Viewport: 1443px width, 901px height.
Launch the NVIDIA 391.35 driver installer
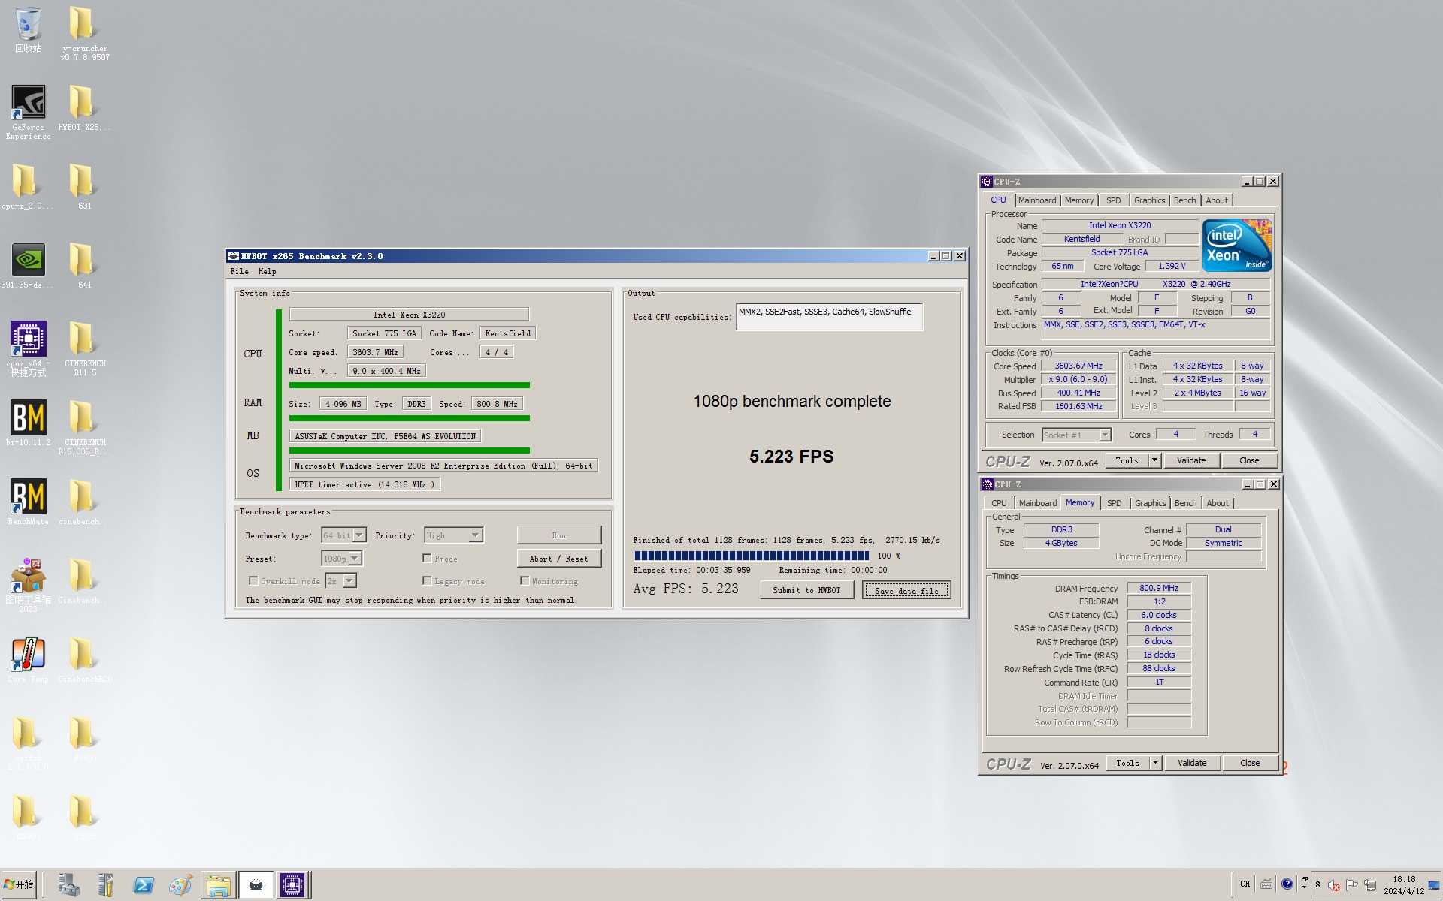[x=29, y=265]
